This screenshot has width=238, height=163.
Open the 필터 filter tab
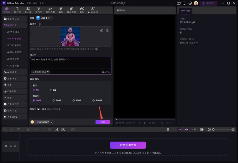click(61, 10)
